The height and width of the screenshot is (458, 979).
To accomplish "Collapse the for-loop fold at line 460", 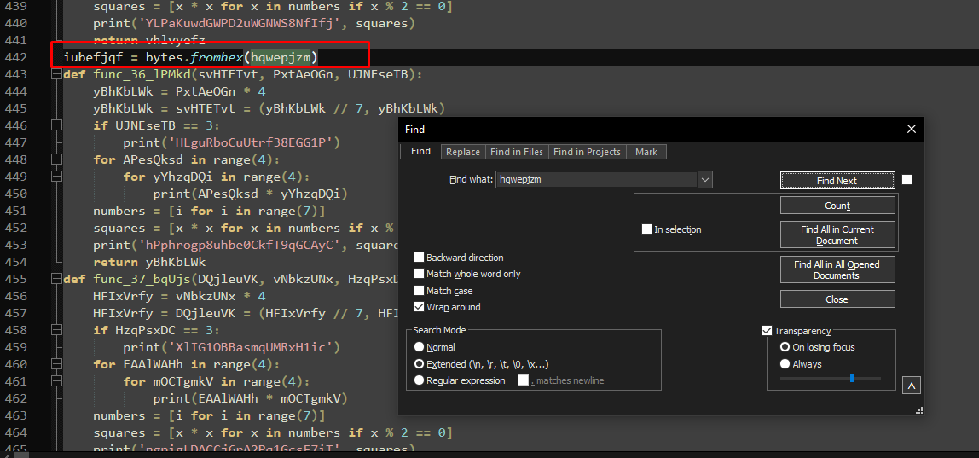I will [x=57, y=364].
